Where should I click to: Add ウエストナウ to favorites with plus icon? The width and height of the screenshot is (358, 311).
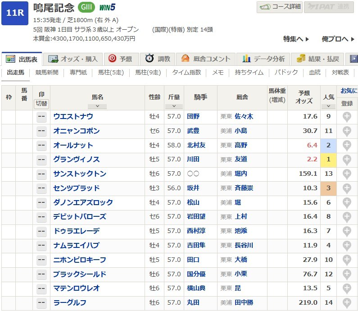tap(346, 117)
